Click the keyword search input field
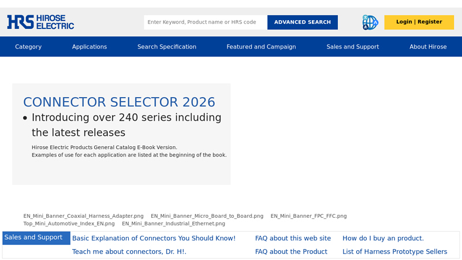The height and width of the screenshot is (260, 462). 205,23
